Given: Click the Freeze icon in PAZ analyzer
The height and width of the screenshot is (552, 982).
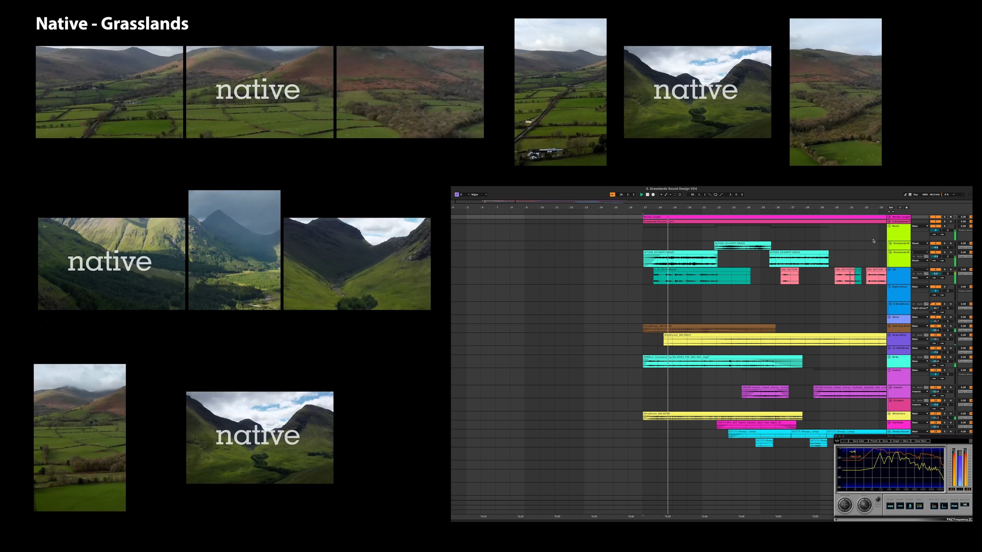Looking at the screenshot, I should (910, 506).
